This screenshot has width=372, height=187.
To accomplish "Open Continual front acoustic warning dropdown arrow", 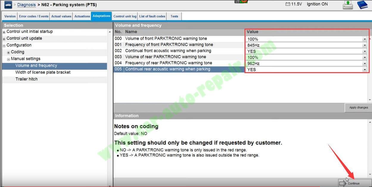I will coord(365,51).
